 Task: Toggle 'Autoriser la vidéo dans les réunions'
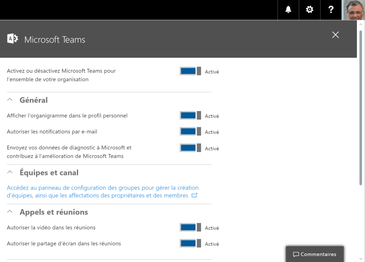click(190, 228)
